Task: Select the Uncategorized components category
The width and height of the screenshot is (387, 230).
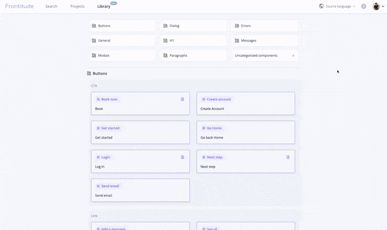Action: coord(264,55)
